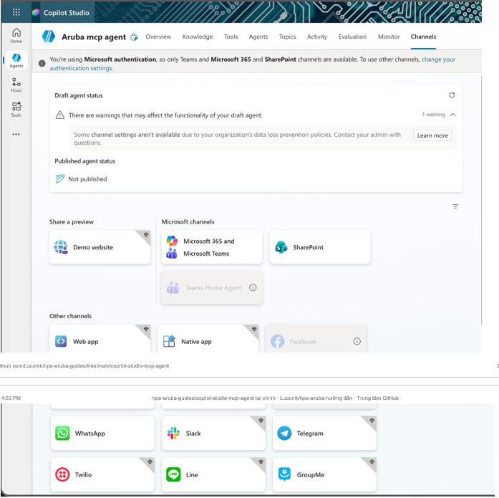Click the Copilot Studio logo icon
Screen dimensions: 499x498
36,12
